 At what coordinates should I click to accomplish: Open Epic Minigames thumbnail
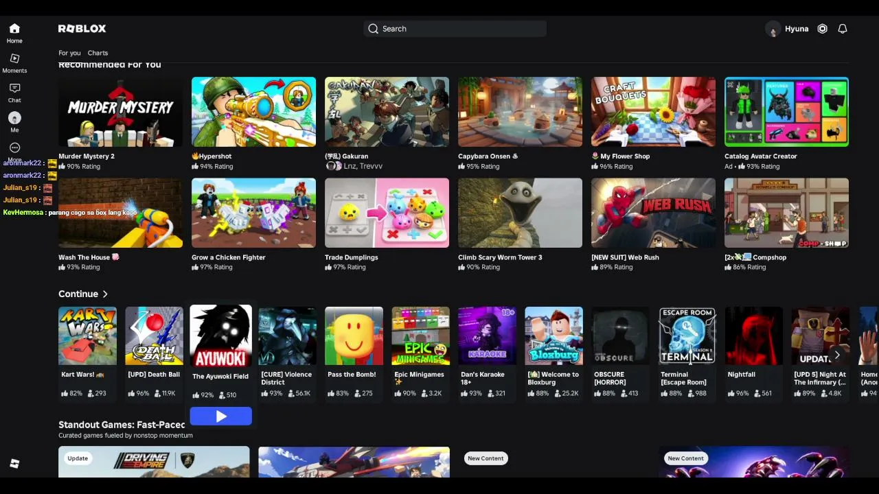click(420, 336)
